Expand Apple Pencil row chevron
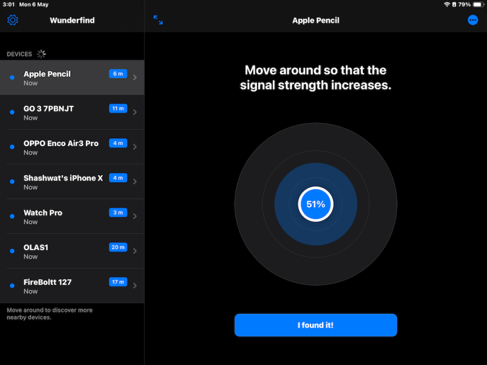Viewport: 487px width, 365px height. click(x=135, y=78)
